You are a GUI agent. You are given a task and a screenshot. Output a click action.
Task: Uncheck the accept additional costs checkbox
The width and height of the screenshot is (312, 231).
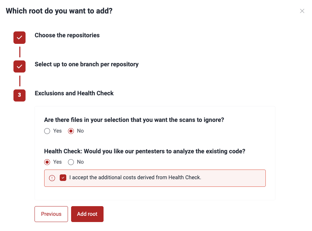(x=63, y=177)
